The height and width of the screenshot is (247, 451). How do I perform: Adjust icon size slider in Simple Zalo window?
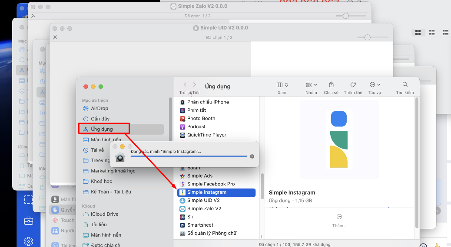(345, 16)
